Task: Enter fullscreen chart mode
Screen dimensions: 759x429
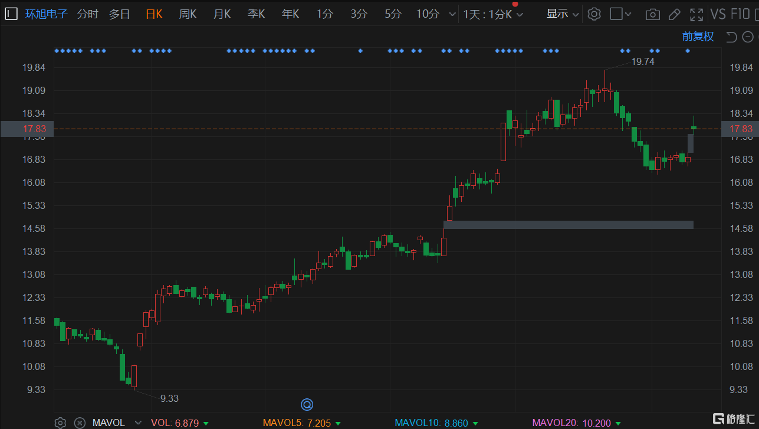Action: (696, 14)
